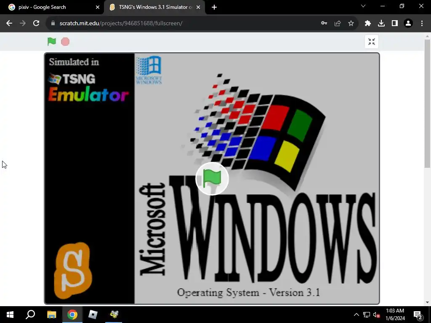Go back with the browser back arrow

click(x=9, y=24)
